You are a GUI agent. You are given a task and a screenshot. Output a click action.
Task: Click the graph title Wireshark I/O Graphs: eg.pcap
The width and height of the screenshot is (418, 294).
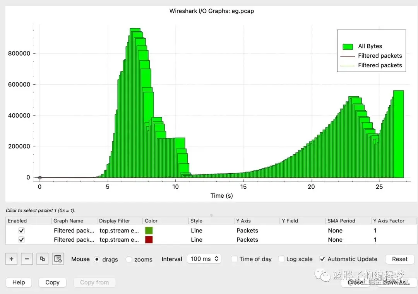click(x=212, y=11)
